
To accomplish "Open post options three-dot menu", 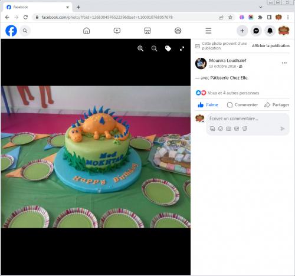I will [x=284, y=63].
